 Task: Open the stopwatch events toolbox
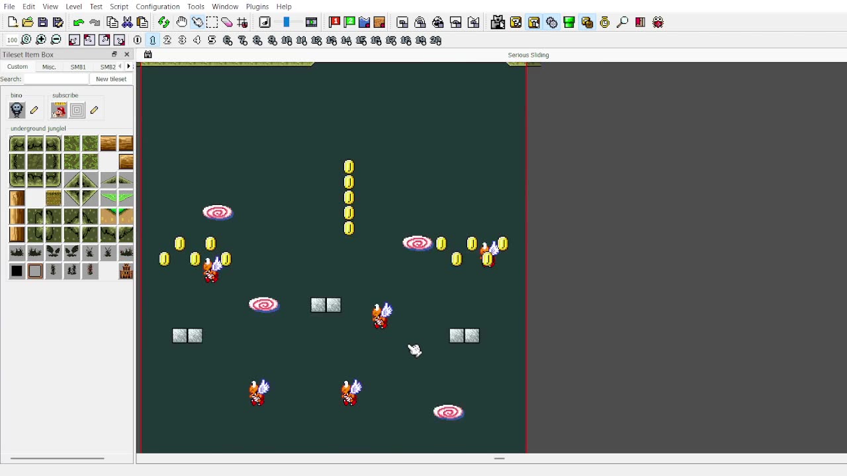pyautogui.click(x=605, y=22)
